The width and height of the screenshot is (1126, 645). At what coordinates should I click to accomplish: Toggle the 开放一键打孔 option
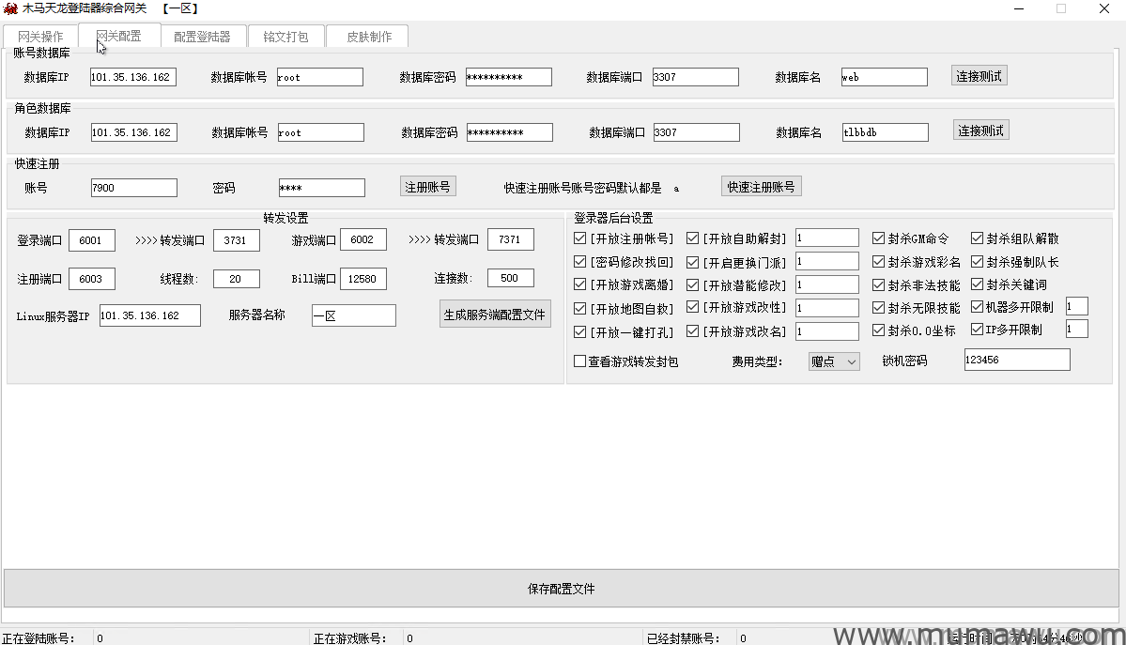tap(579, 331)
